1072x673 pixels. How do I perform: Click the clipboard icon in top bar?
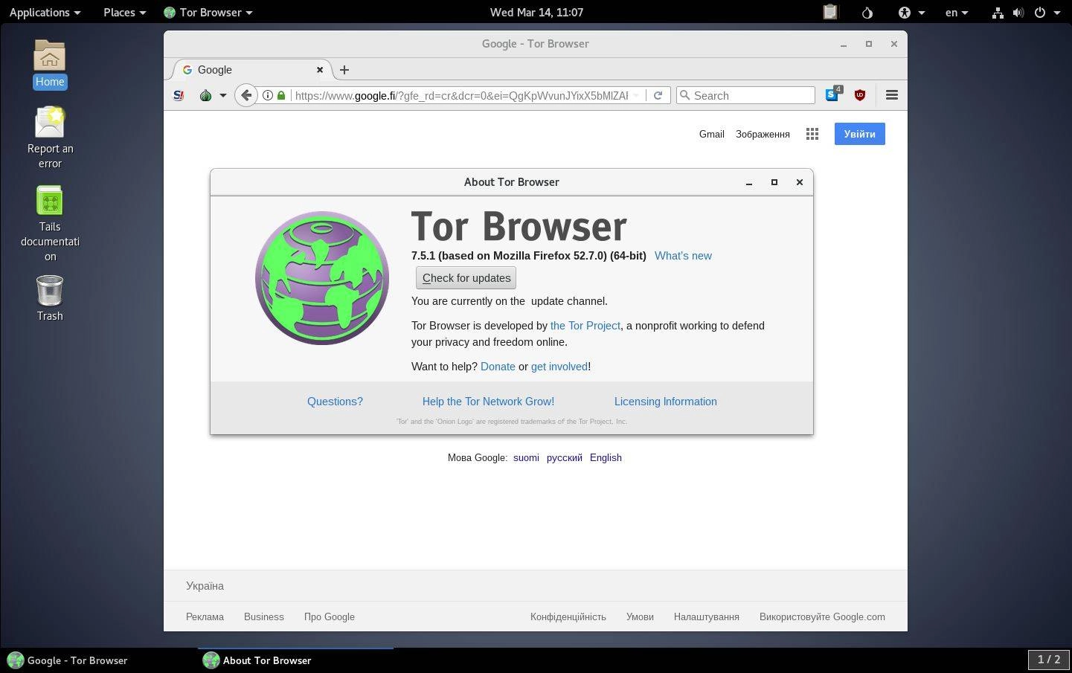830,12
